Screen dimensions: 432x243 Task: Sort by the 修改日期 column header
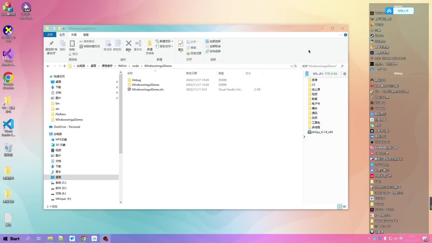coord(191,73)
